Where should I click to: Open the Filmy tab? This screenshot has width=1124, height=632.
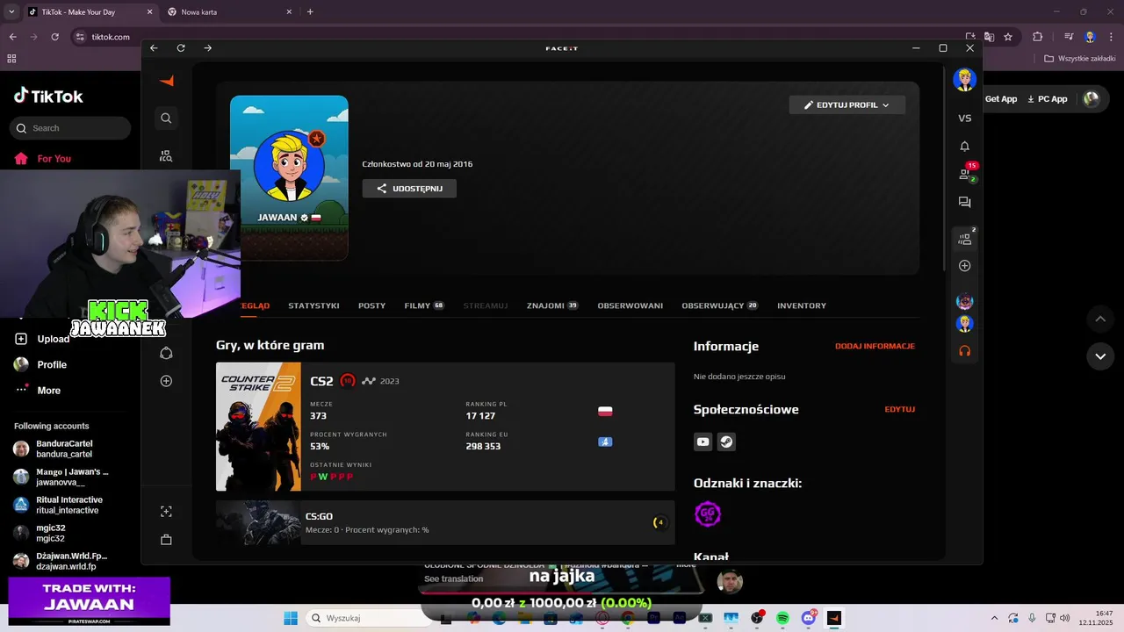coord(424,305)
